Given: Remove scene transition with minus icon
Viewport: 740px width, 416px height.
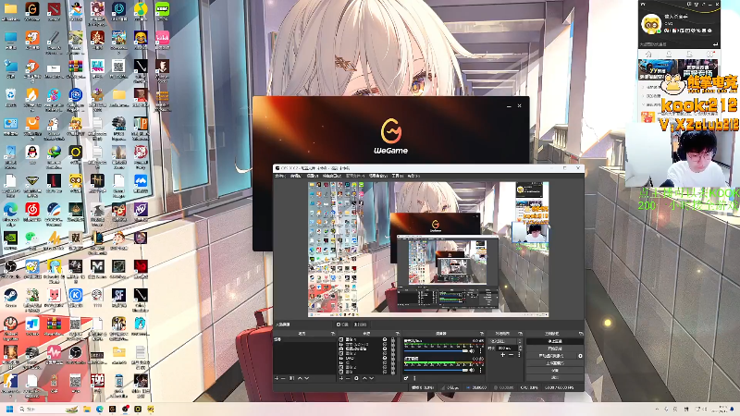Looking at the screenshot, I should coord(512,355).
